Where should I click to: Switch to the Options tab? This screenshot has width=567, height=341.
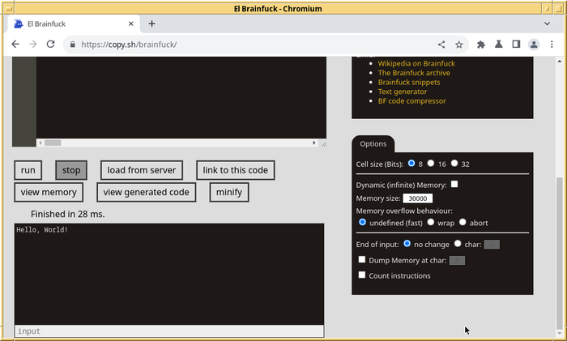click(x=373, y=144)
